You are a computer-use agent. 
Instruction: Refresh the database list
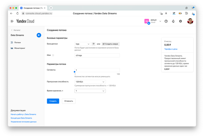click(93, 44)
